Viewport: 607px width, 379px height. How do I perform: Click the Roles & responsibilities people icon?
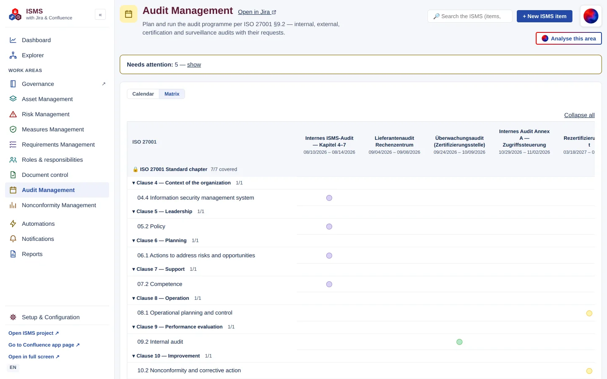[x=13, y=160]
